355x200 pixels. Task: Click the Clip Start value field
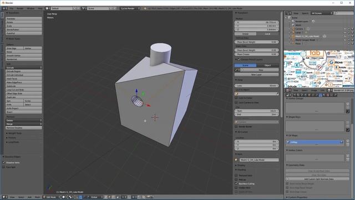[x=256, y=111]
